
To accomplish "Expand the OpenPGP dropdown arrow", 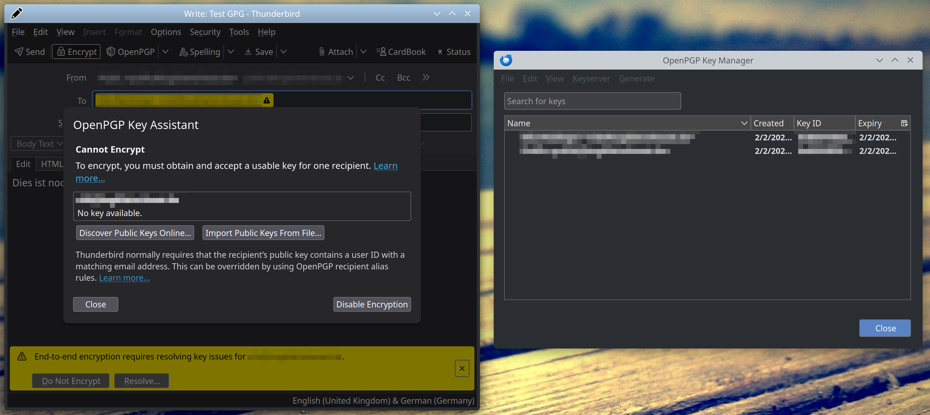I will point(165,52).
